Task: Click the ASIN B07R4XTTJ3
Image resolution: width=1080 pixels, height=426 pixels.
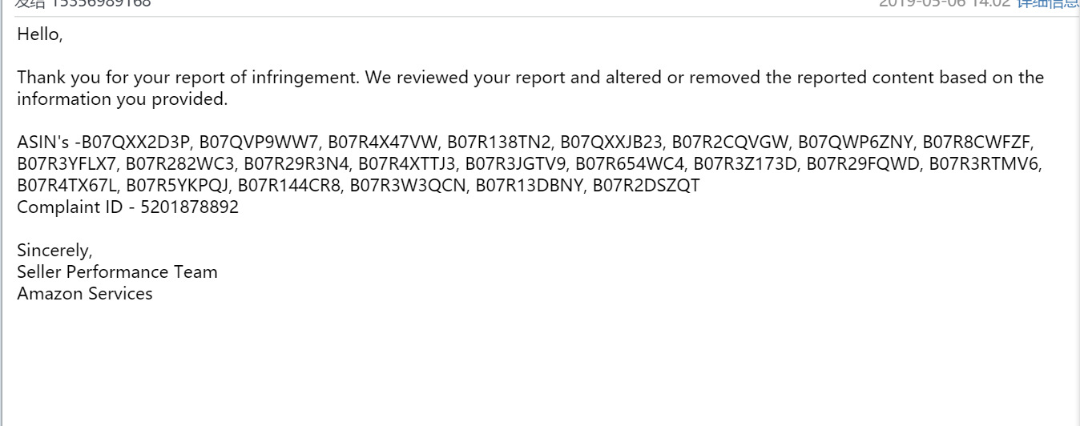Action: pyautogui.click(x=408, y=164)
